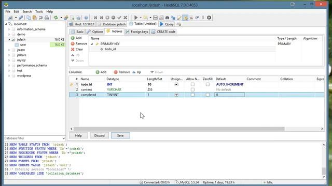Switch to the Basic tab
The width and height of the screenshot is (332, 186).
pos(77,32)
